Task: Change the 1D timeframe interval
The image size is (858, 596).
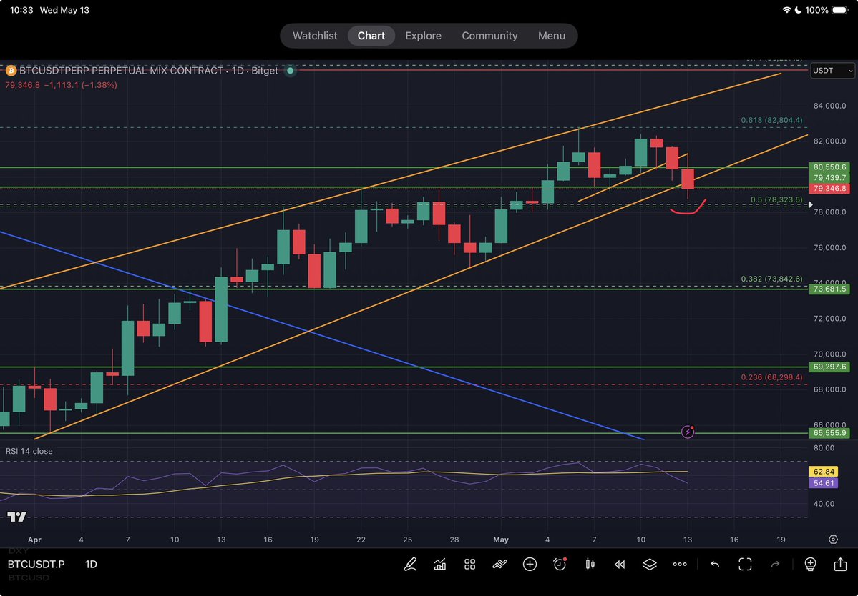Action: [91, 565]
